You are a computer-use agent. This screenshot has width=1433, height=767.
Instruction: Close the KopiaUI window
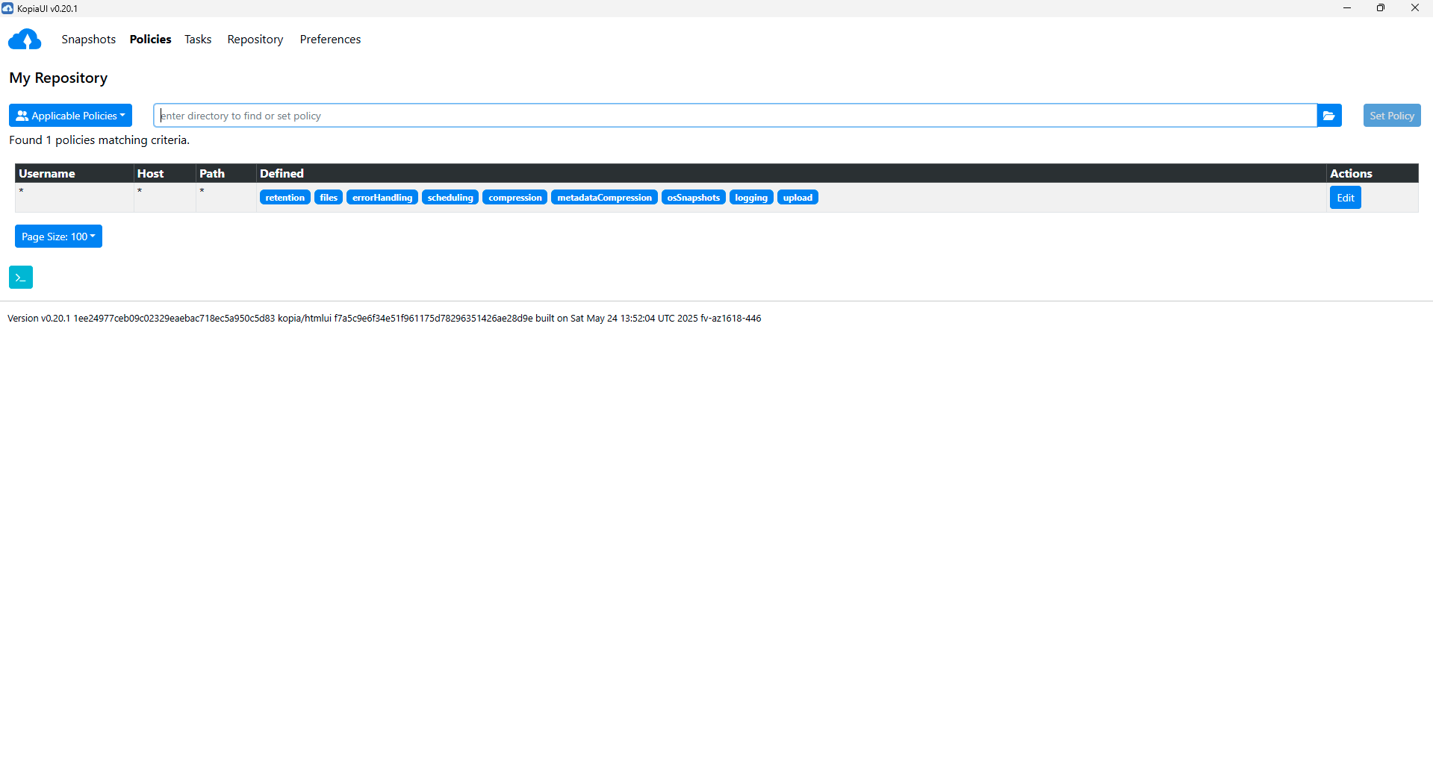1415,8
